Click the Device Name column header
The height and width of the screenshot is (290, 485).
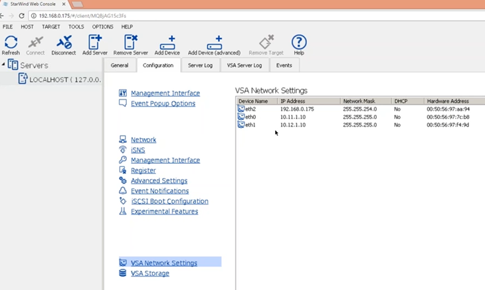256,101
